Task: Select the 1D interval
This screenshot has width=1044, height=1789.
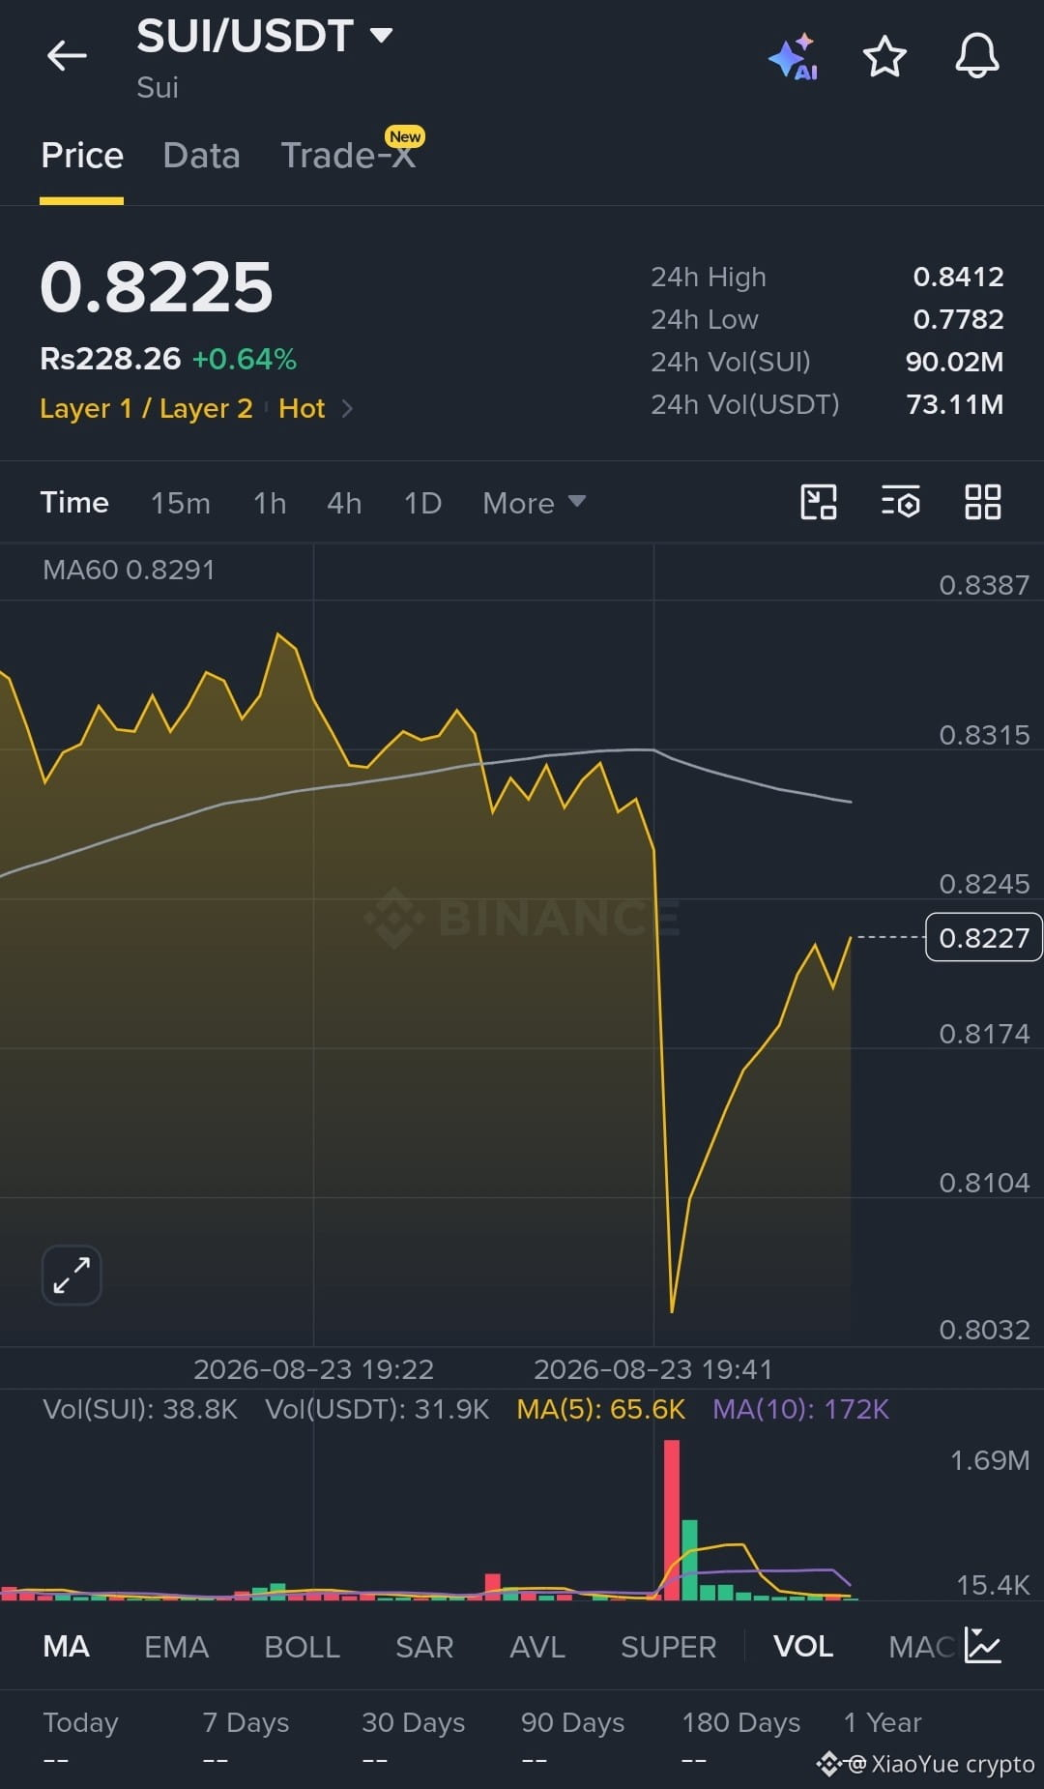Action: click(422, 503)
